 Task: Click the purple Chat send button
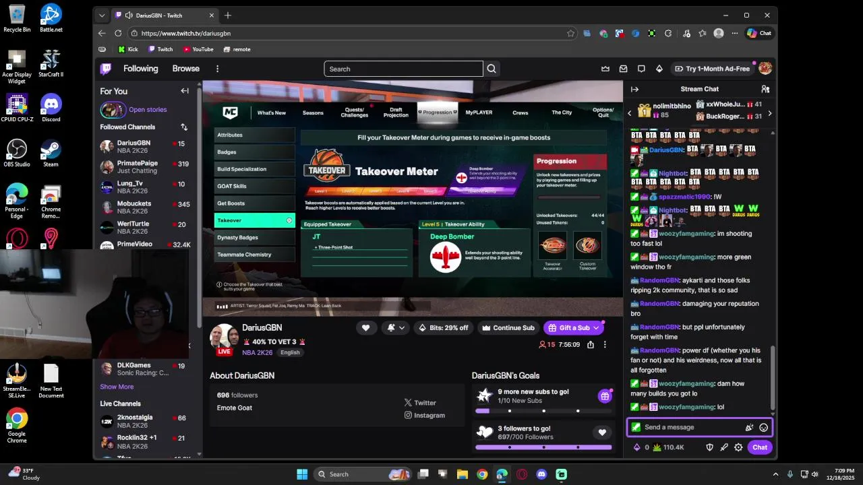(x=760, y=447)
